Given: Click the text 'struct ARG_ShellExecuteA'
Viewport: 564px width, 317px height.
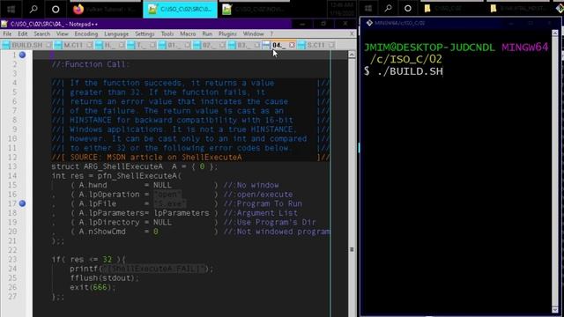Looking at the screenshot, I should [107, 166].
